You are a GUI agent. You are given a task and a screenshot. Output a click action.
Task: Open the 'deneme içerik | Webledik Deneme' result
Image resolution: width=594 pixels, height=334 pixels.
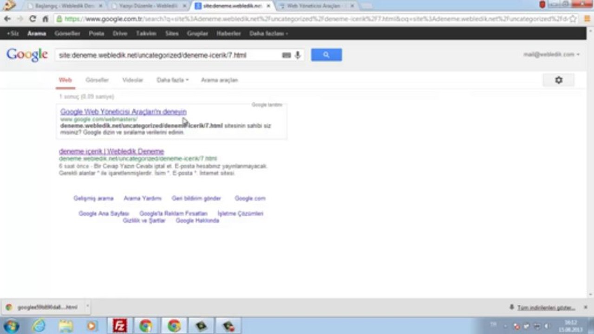point(111,151)
